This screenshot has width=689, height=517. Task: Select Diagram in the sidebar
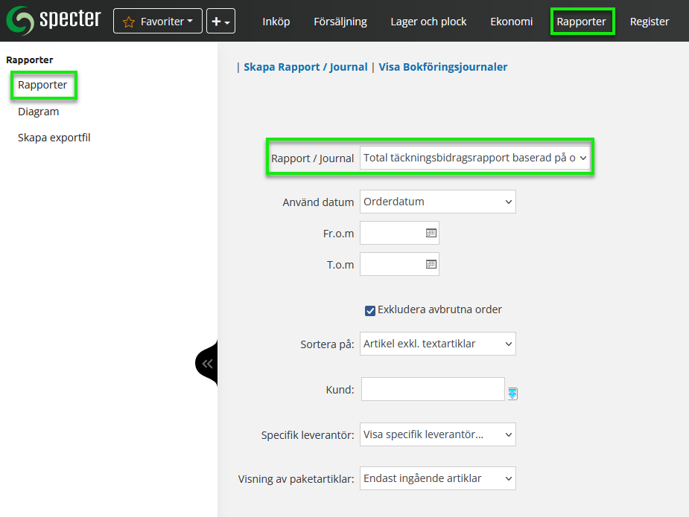(x=39, y=112)
